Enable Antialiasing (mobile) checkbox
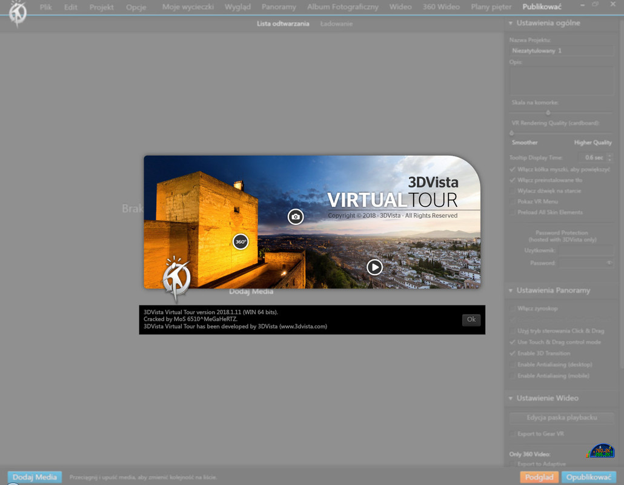The image size is (624, 485). click(512, 375)
